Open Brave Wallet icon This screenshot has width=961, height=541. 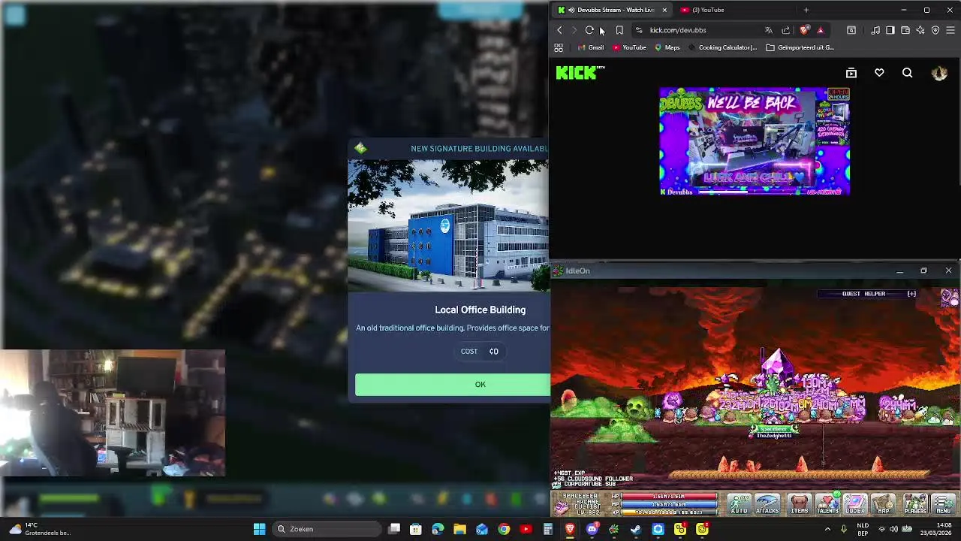pos(905,30)
